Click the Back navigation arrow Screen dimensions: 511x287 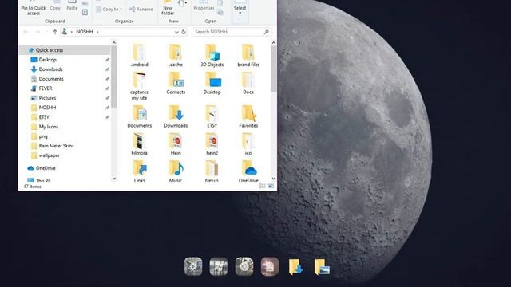click(26, 32)
